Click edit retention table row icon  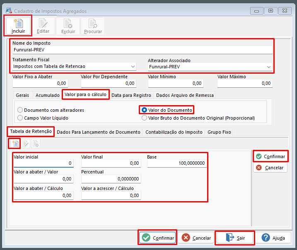pos(26,144)
